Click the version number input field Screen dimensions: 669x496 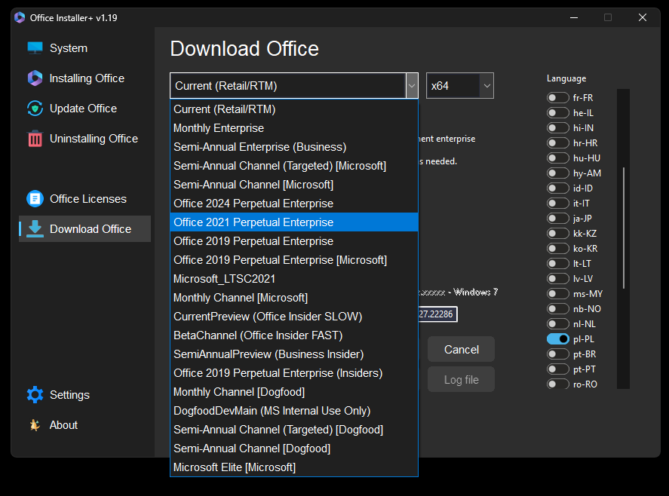437,314
